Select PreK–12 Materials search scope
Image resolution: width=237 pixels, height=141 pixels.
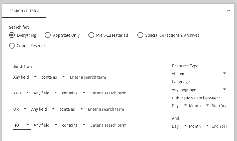(91, 35)
